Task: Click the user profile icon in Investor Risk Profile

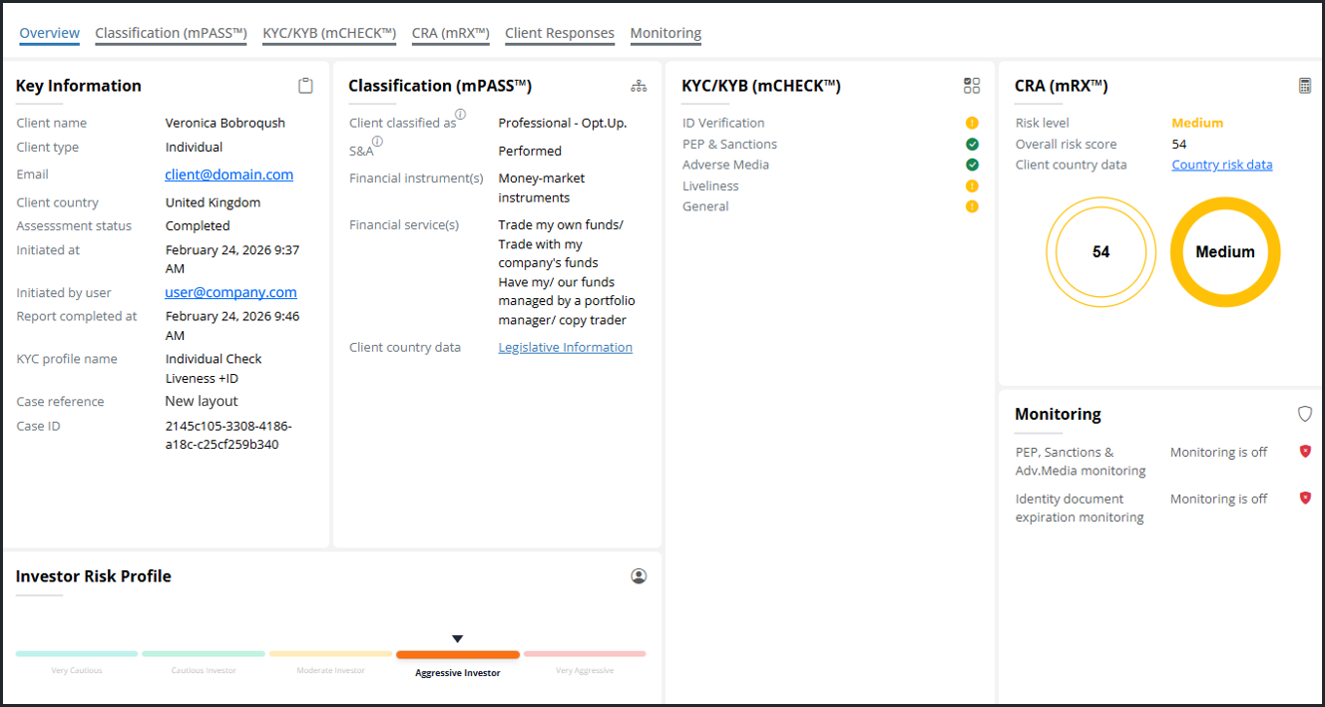Action: (x=639, y=576)
